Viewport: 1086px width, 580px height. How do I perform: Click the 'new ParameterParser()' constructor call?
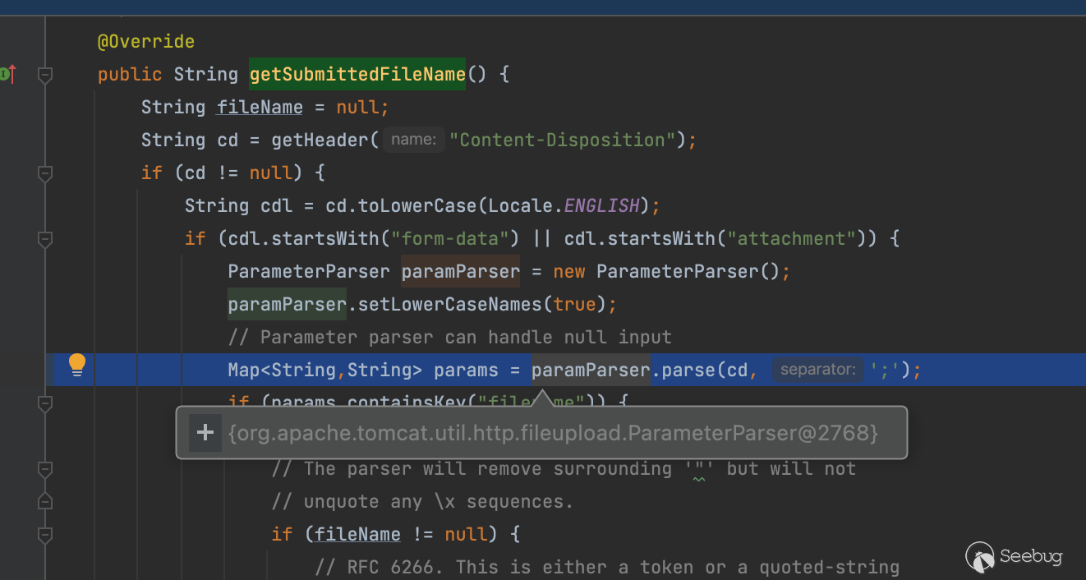(x=665, y=271)
